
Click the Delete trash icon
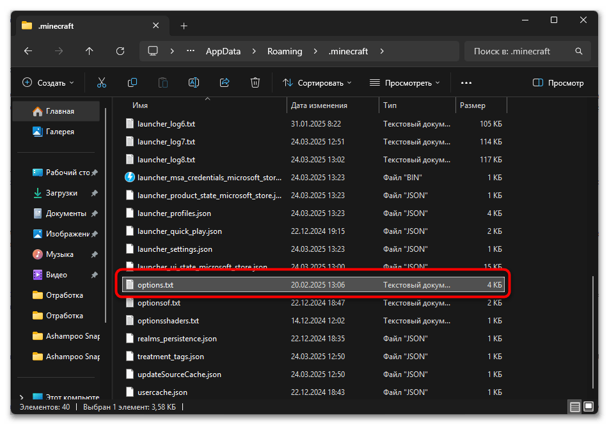coord(255,82)
